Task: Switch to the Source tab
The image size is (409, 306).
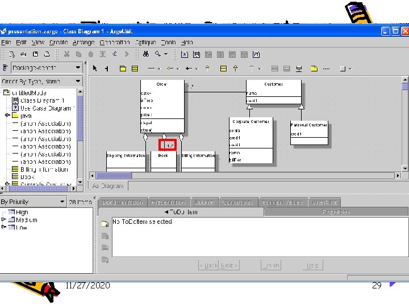Action: coord(204,202)
